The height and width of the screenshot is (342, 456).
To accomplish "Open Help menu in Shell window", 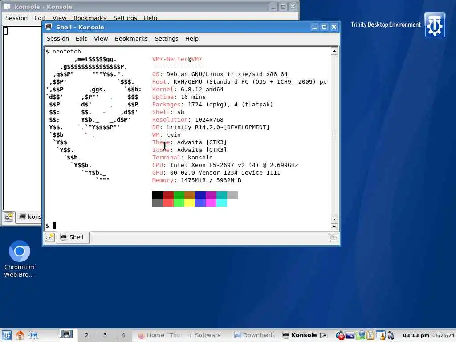I will pos(192,38).
